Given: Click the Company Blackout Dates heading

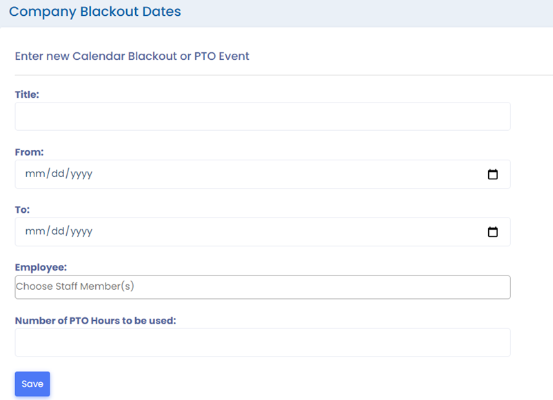Looking at the screenshot, I should click(x=95, y=12).
